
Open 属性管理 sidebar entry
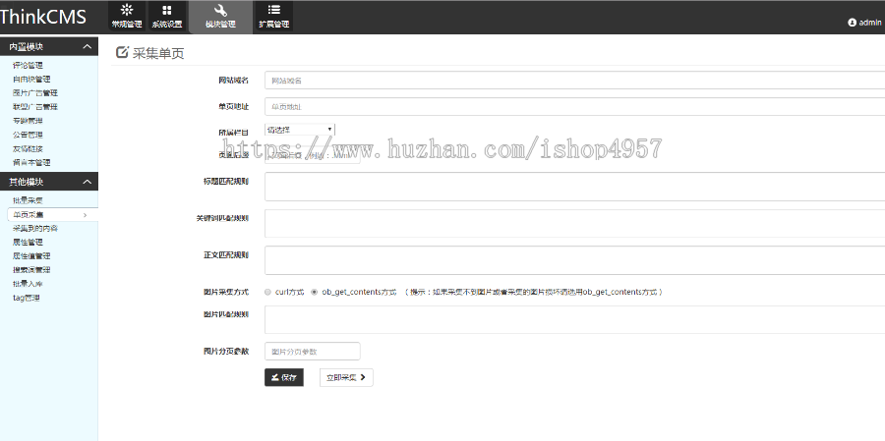tap(28, 242)
